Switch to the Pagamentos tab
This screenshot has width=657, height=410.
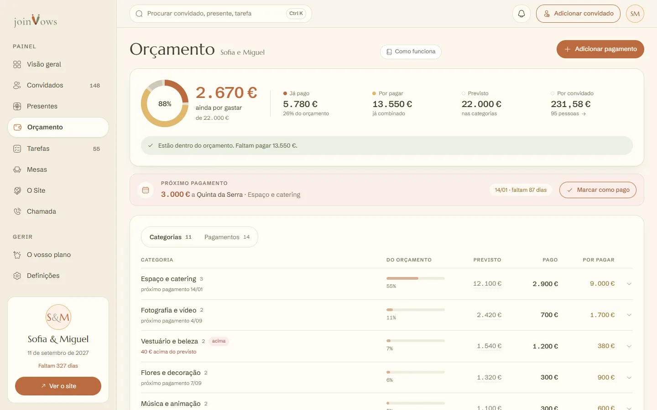point(227,237)
